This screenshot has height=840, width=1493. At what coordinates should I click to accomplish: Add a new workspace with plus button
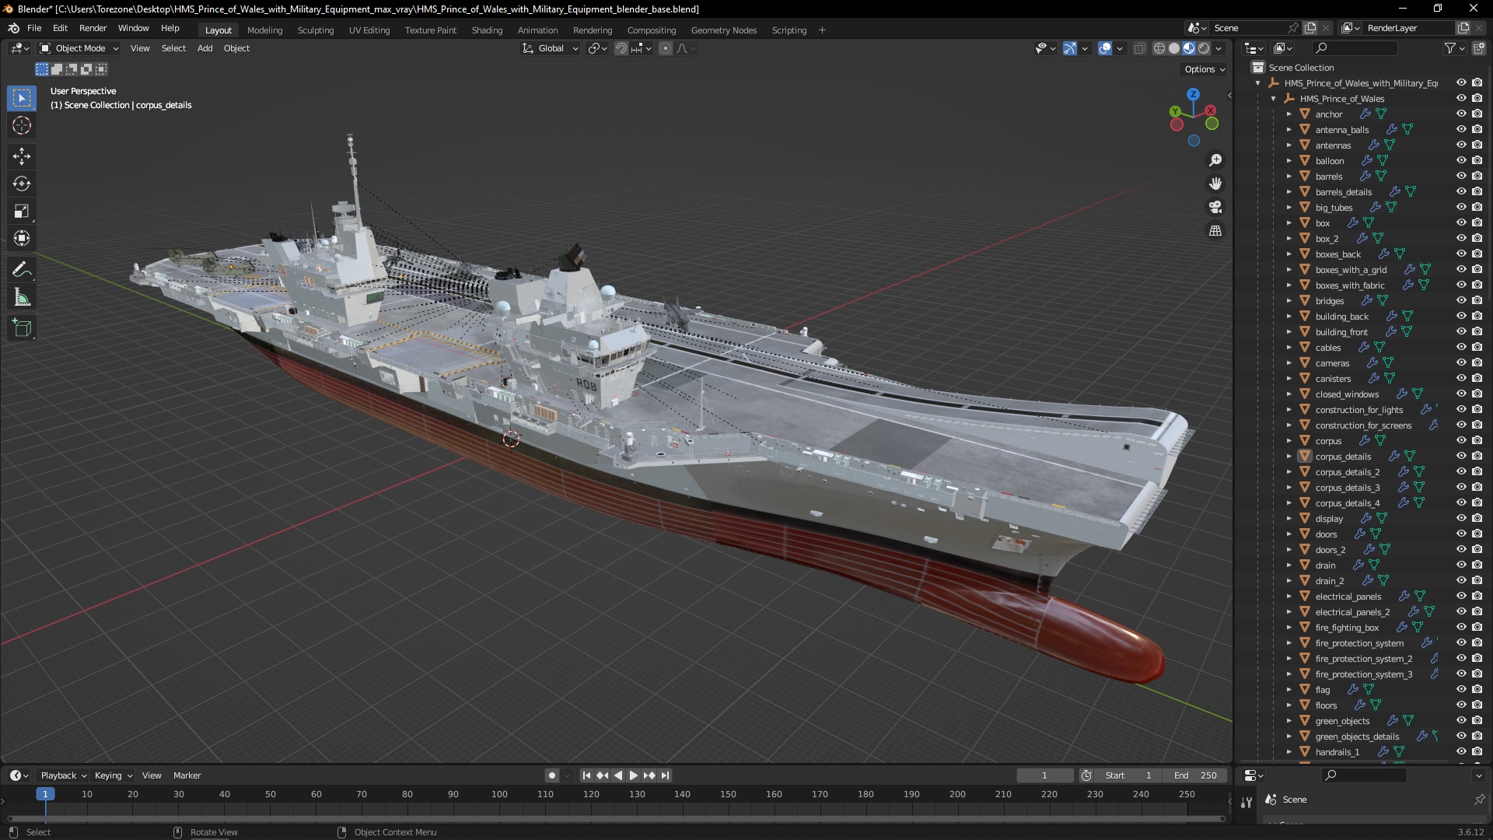tap(822, 30)
